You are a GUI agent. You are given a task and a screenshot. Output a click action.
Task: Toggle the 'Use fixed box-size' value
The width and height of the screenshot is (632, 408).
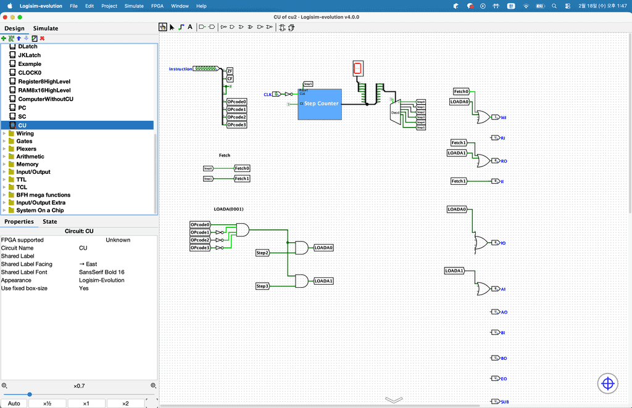click(84, 288)
